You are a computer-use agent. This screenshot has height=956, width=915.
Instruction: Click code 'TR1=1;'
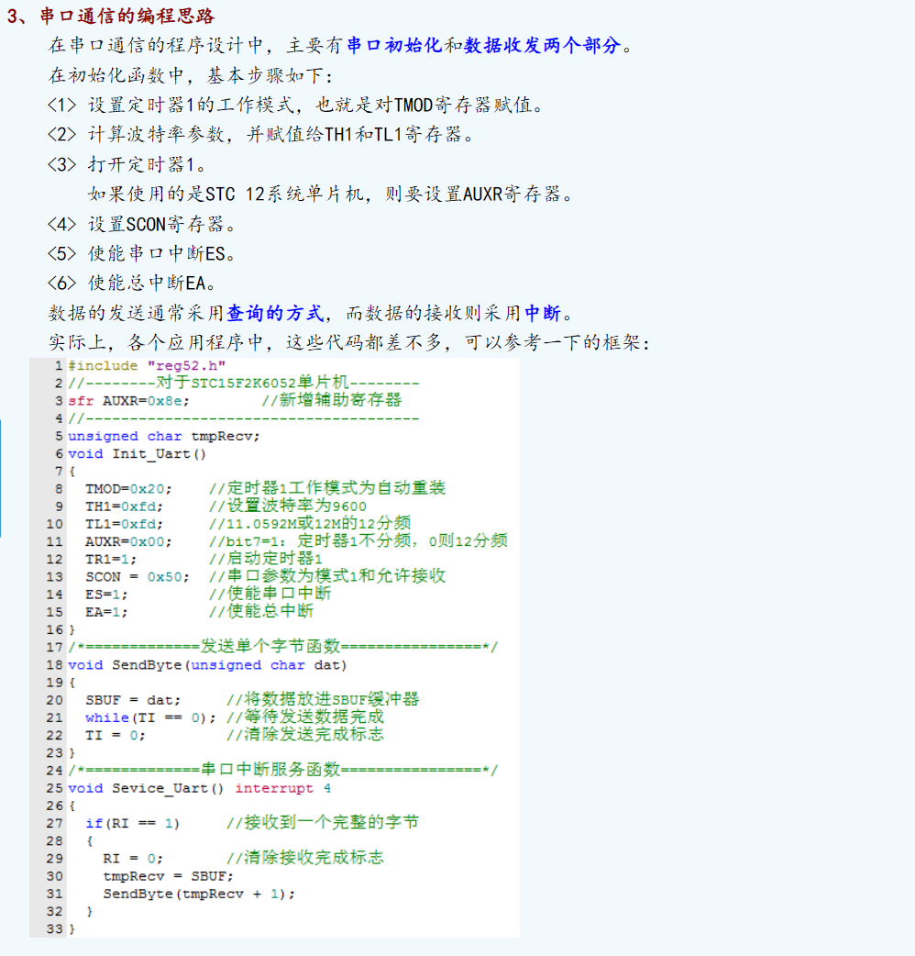pos(111,560)
